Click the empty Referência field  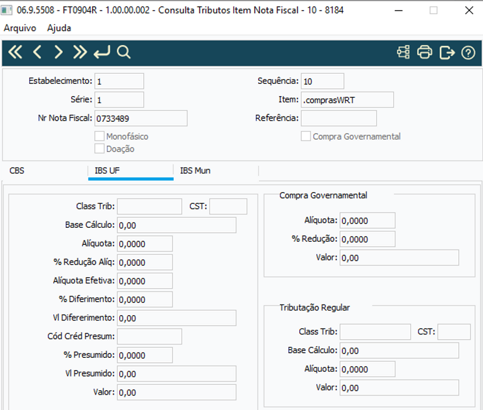pyautogui.click(x=339, y=118)
